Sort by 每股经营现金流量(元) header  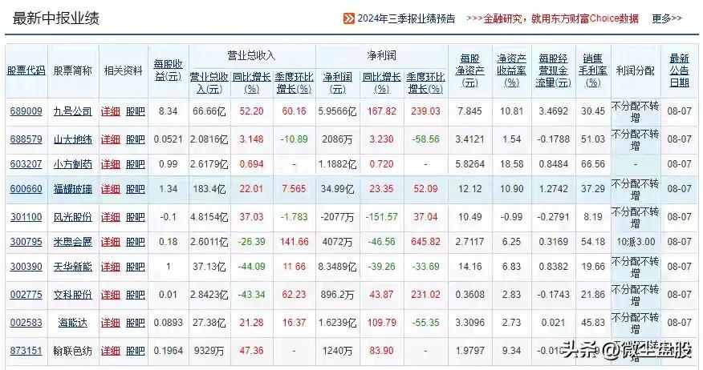[x=553, y=70]
